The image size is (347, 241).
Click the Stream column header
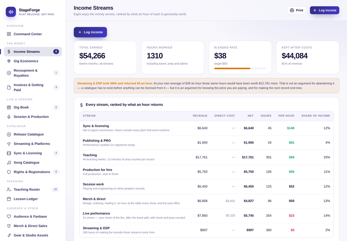(89, 116)
